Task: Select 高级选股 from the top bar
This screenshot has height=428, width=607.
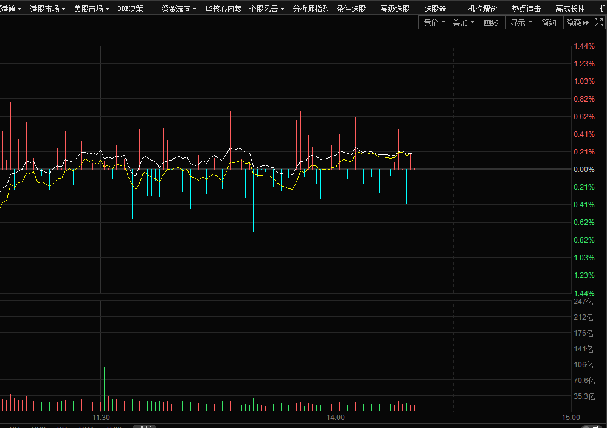Action: pyautogui.click(x=395, y=9)
